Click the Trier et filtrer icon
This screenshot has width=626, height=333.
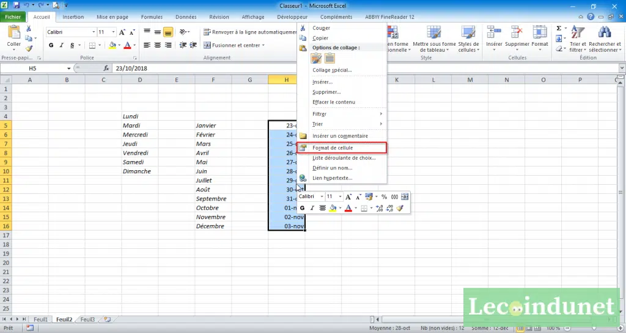point(578,32)
